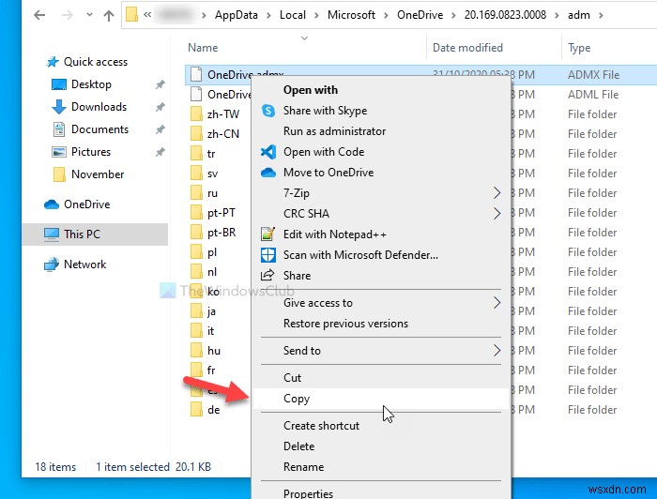Select the OneDrive.admx file icon
This screenshot has width=657, height=499.
[x=196, y=74]
